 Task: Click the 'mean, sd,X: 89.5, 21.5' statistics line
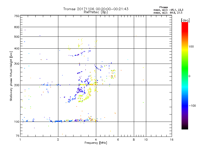[168, 13]
